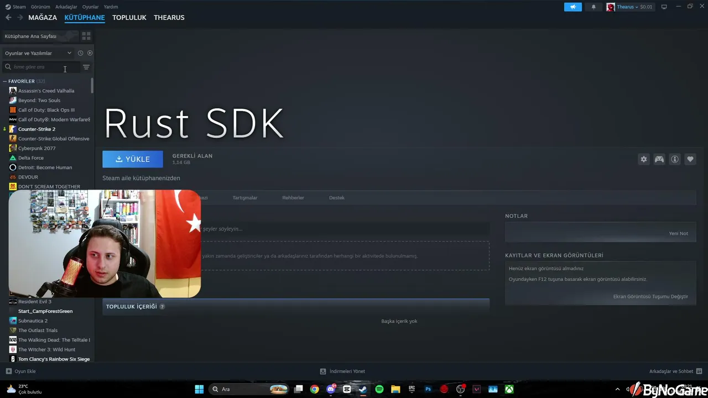Select The Outlast Trials in library
This screenshot has width=708, height=398.
(38, 331)
